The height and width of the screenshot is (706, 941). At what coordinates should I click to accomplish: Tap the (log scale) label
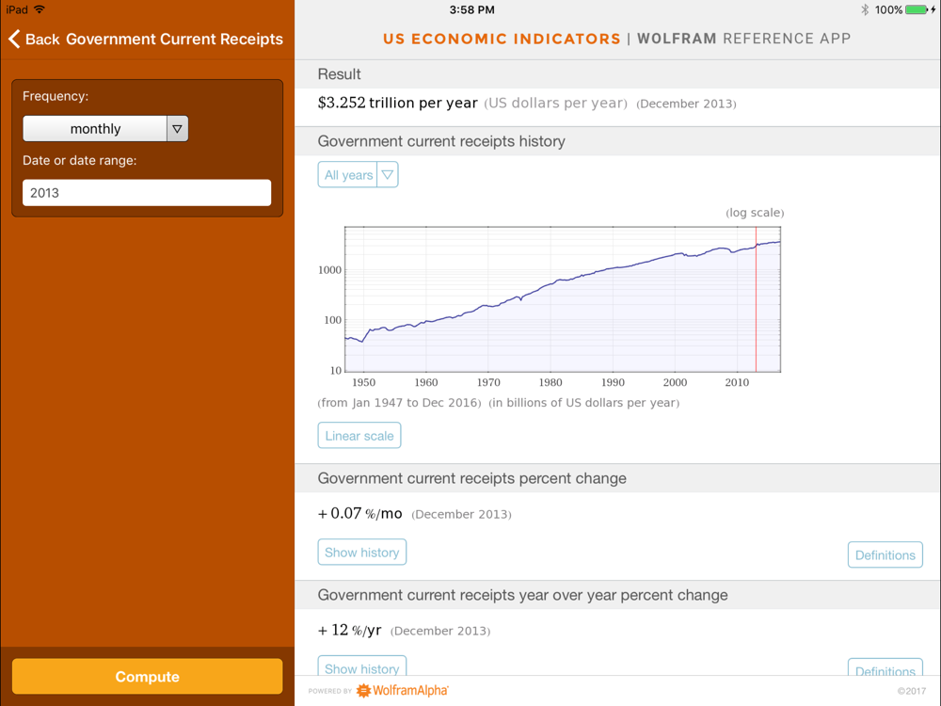755,213
